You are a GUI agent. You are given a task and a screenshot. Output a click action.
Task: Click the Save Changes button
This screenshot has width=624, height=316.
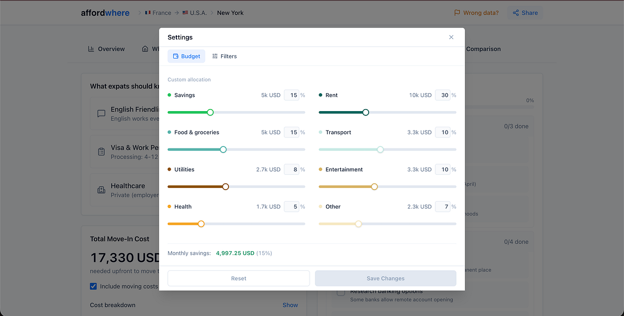click(385, 278)
